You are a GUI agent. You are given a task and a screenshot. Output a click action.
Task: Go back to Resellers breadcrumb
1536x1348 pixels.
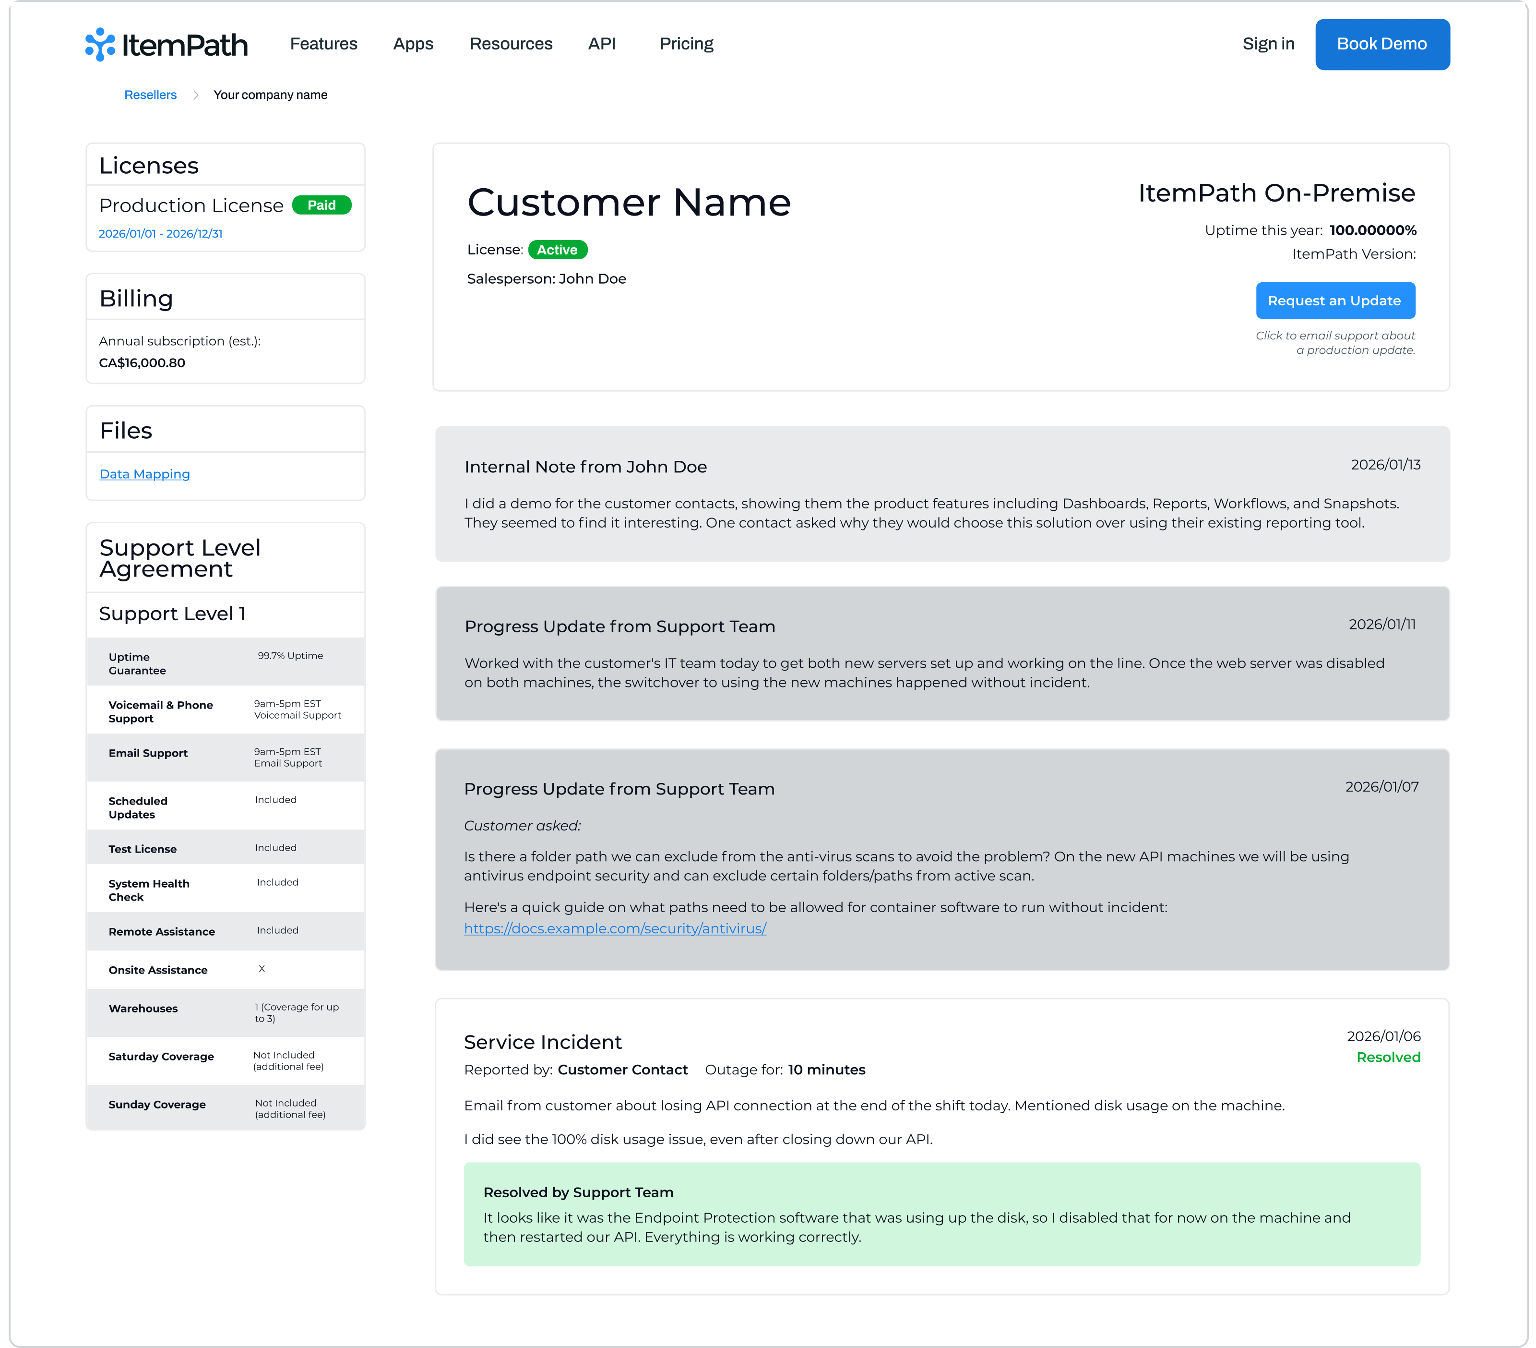[x=150, y=95]
